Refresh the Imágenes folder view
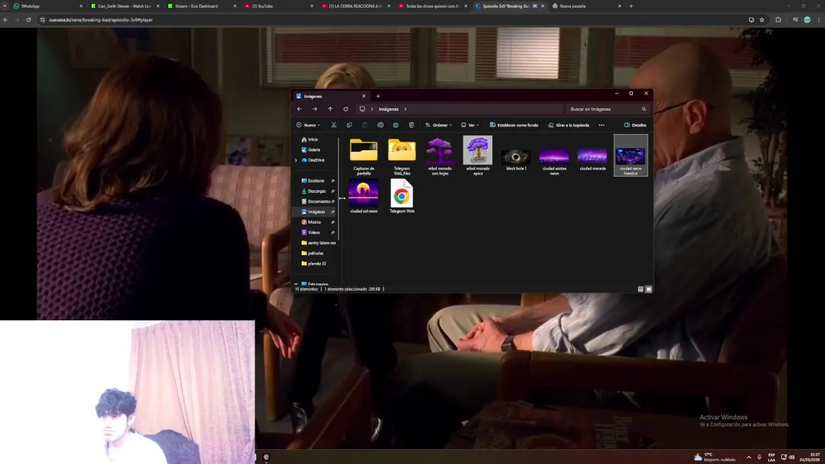Screen dimensions: 825x464 [x=345, y=109]
